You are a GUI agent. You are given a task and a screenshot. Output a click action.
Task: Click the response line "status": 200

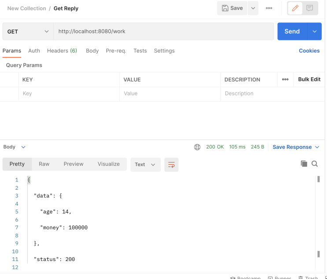point(54,259)
